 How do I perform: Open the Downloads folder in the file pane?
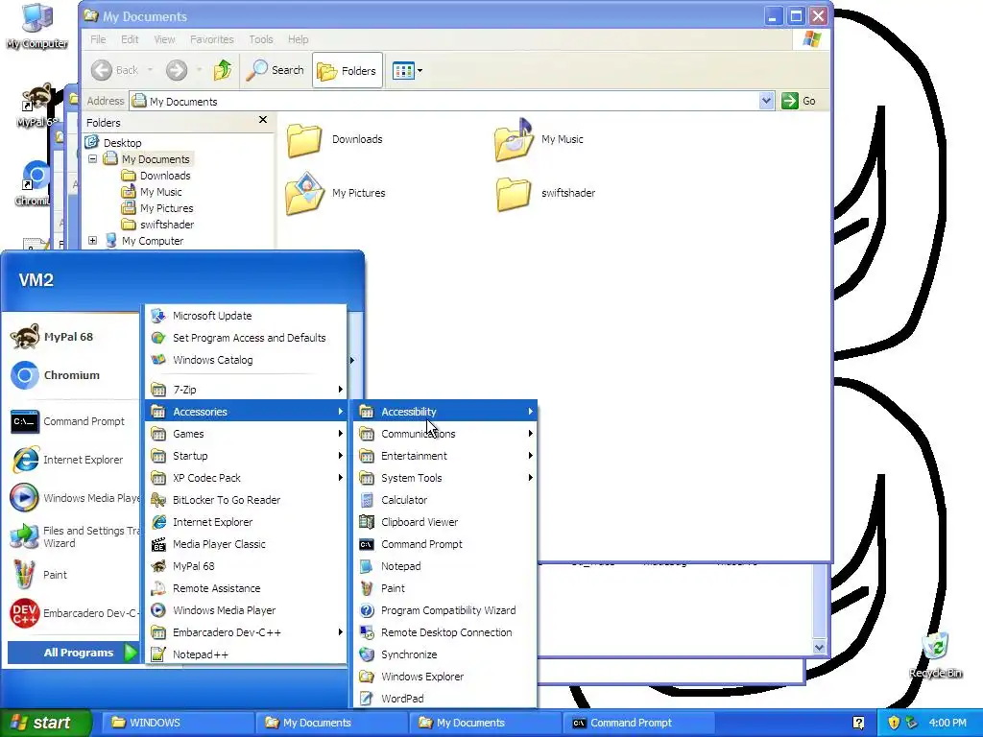click(335, 139)
